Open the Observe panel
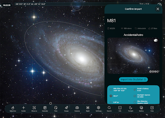Viewport: 165px width, 118px height. (x=34, y=109)
